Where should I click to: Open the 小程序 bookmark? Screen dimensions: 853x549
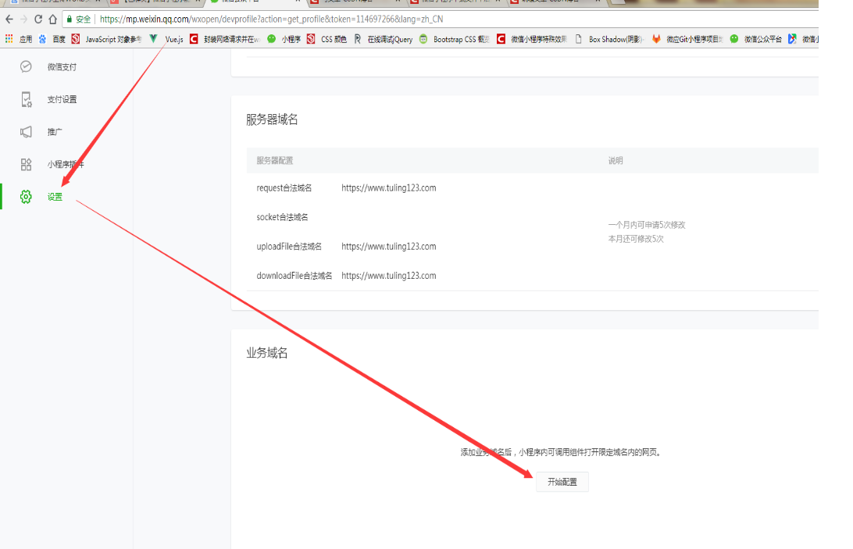(x=284, y=39)
